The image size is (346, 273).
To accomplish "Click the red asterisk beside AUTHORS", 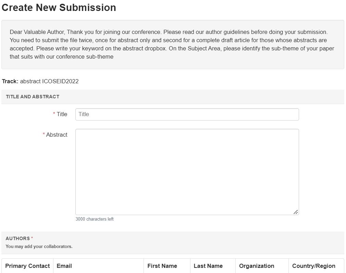I will 32,238.
